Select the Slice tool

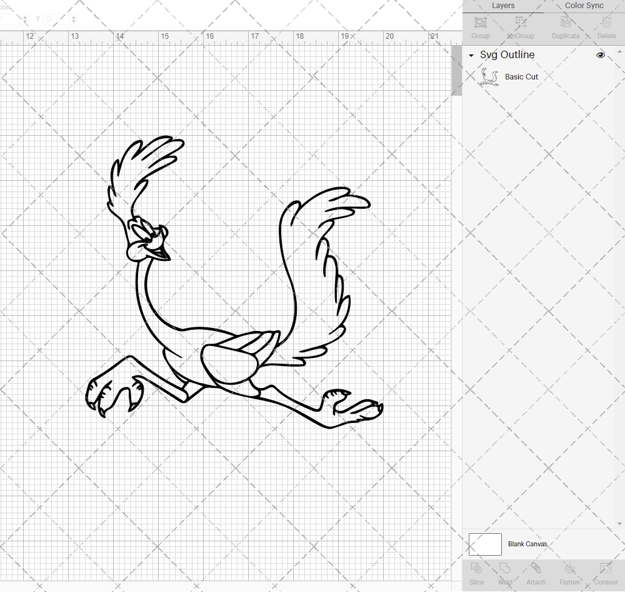[x=476, y=574]
